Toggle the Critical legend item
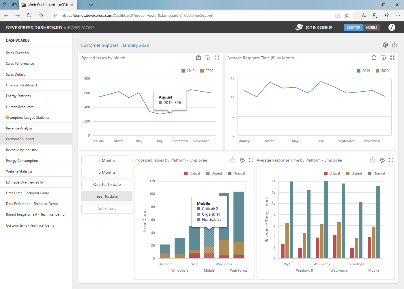Screen dimensions: 404x289 point(192,173)
